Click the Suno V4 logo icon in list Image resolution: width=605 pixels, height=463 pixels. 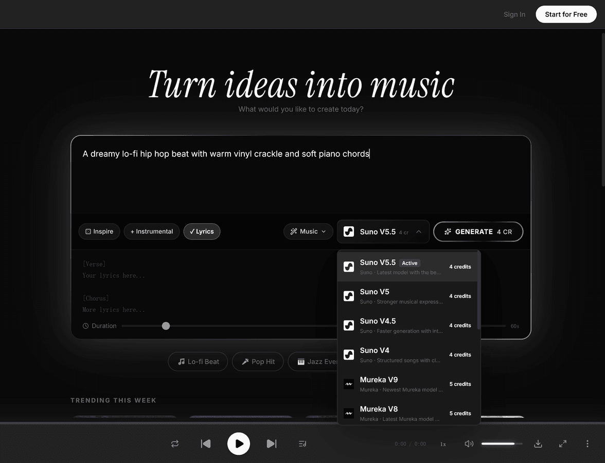click(349, 354)
